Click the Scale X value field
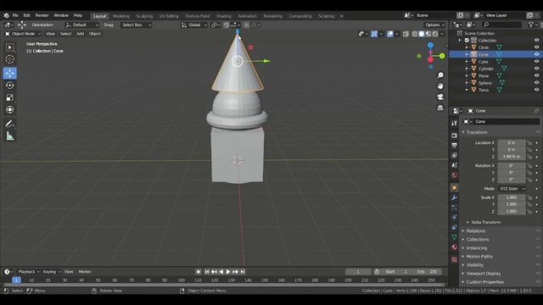The image size is (543, 305). (x=512, y=197)
